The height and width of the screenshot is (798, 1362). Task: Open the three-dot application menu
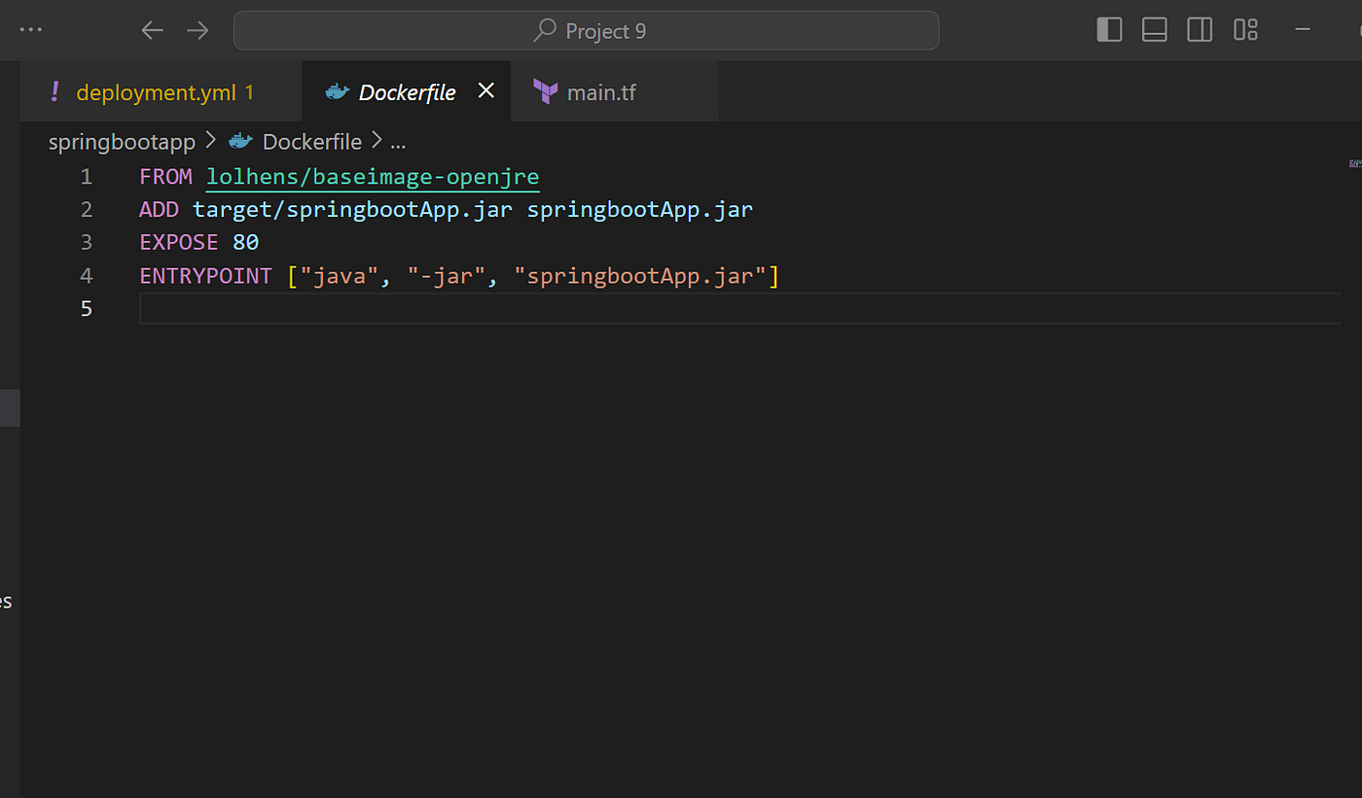pyautogui.click(x=31, y=30)
